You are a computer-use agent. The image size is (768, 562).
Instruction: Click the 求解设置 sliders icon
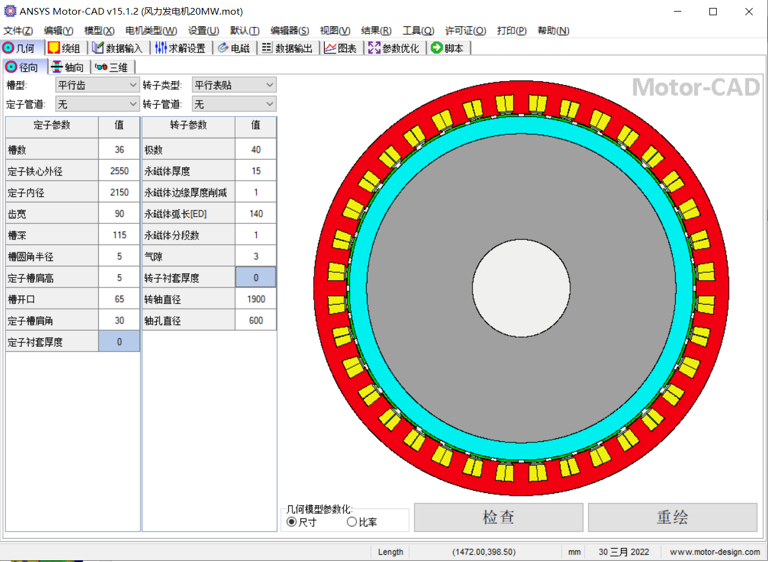click(x=161, y=48)
